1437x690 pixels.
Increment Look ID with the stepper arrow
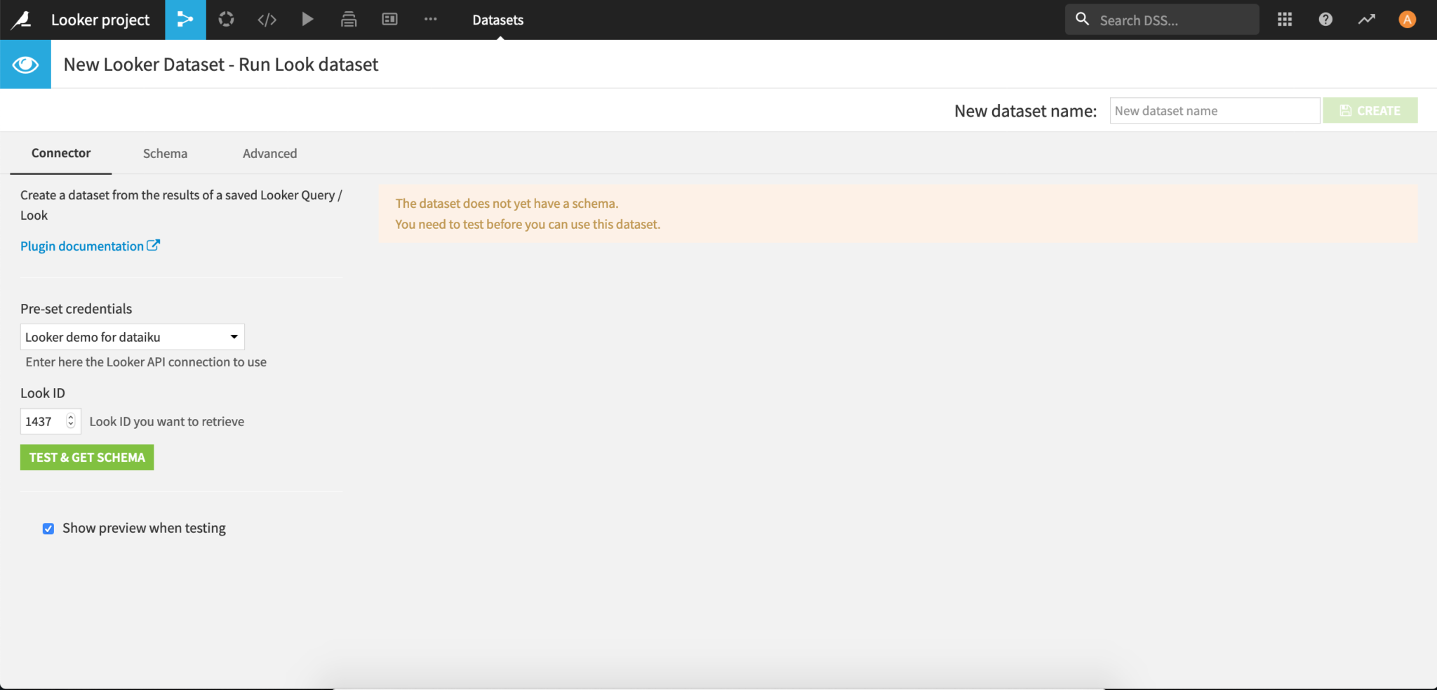pyautogui.click(x=71, y=416)
